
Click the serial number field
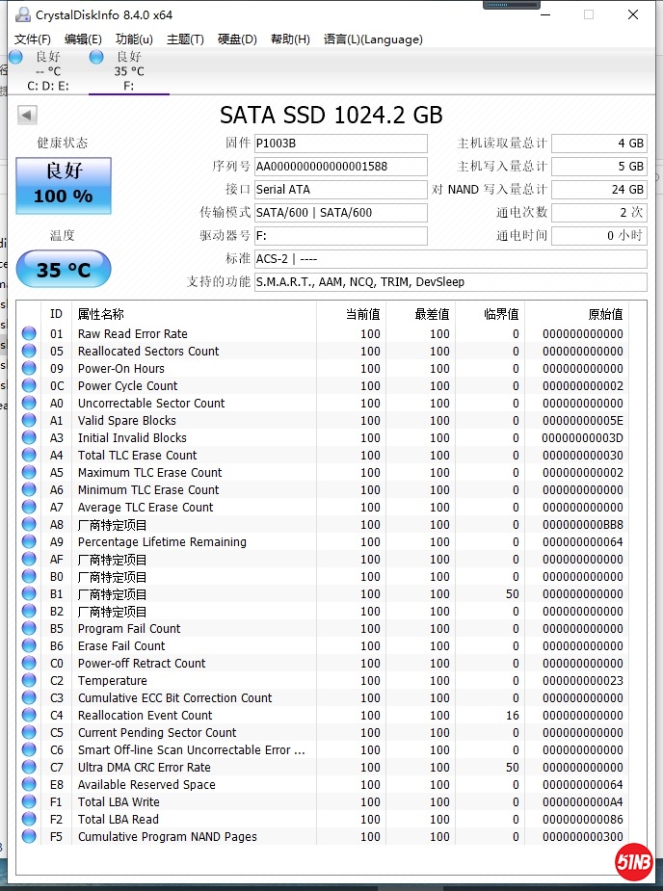tap(340, 167)
